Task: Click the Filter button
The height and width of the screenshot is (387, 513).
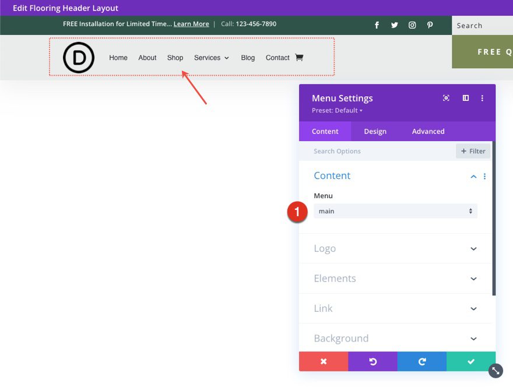Action: pyautogui.click(x=473, y=151)
